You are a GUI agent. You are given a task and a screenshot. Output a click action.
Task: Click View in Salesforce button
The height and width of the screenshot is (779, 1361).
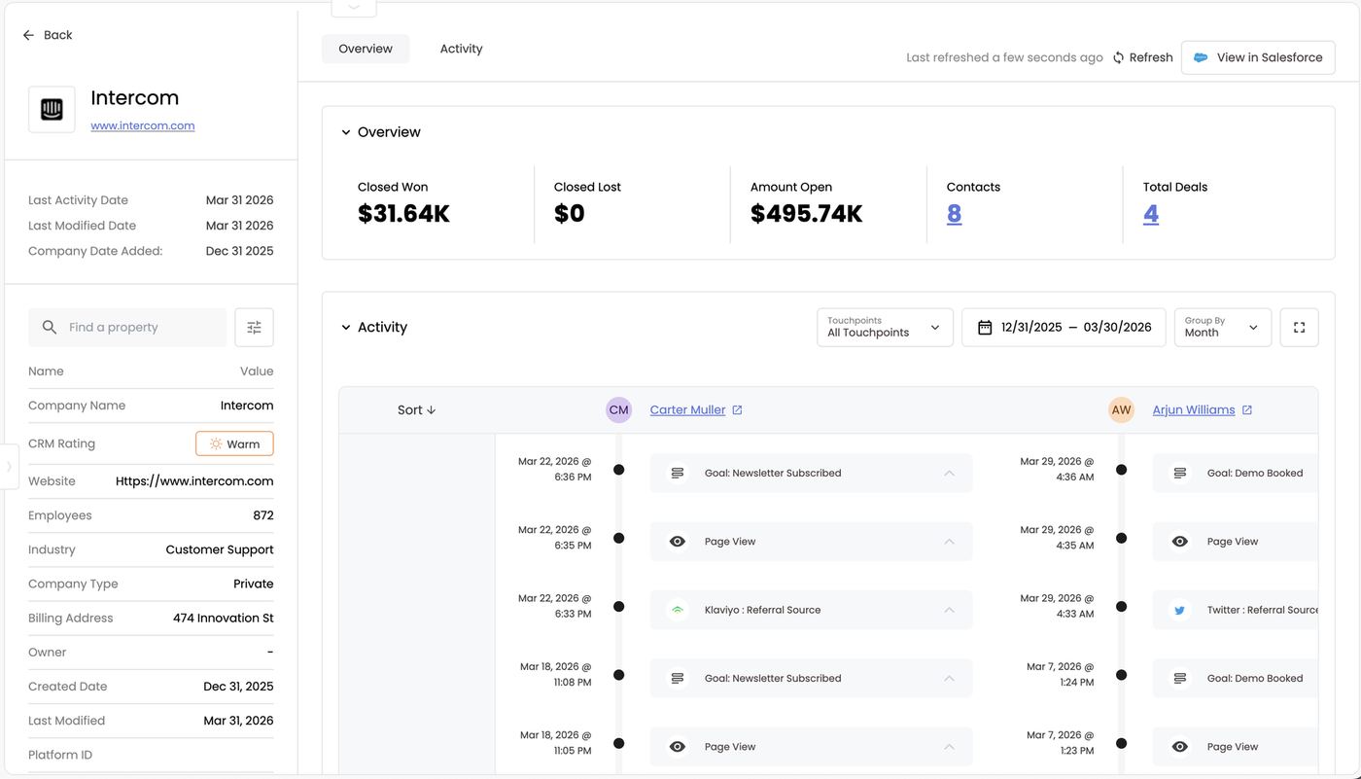[1258, 57]
